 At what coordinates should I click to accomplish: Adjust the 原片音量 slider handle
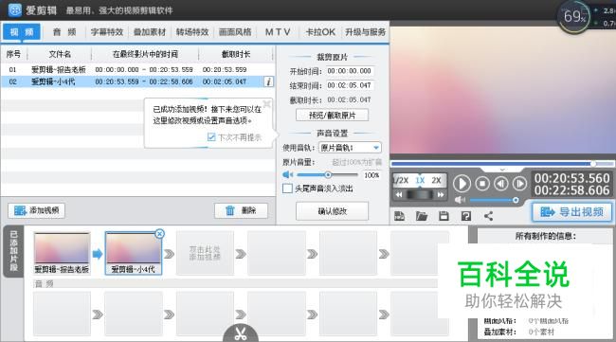(x=328, y=174)
